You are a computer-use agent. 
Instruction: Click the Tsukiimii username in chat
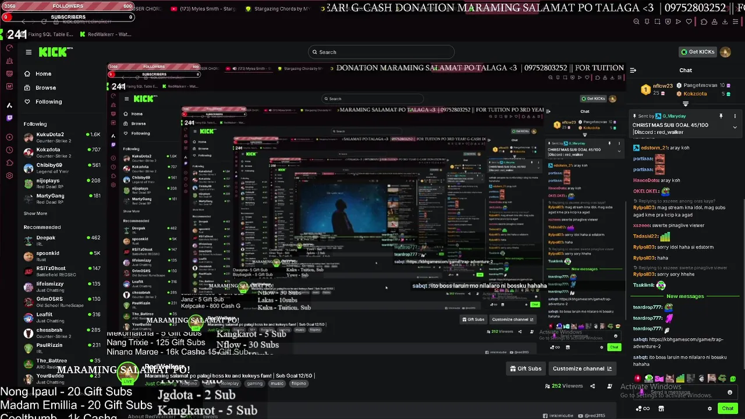tap(644, 285)
